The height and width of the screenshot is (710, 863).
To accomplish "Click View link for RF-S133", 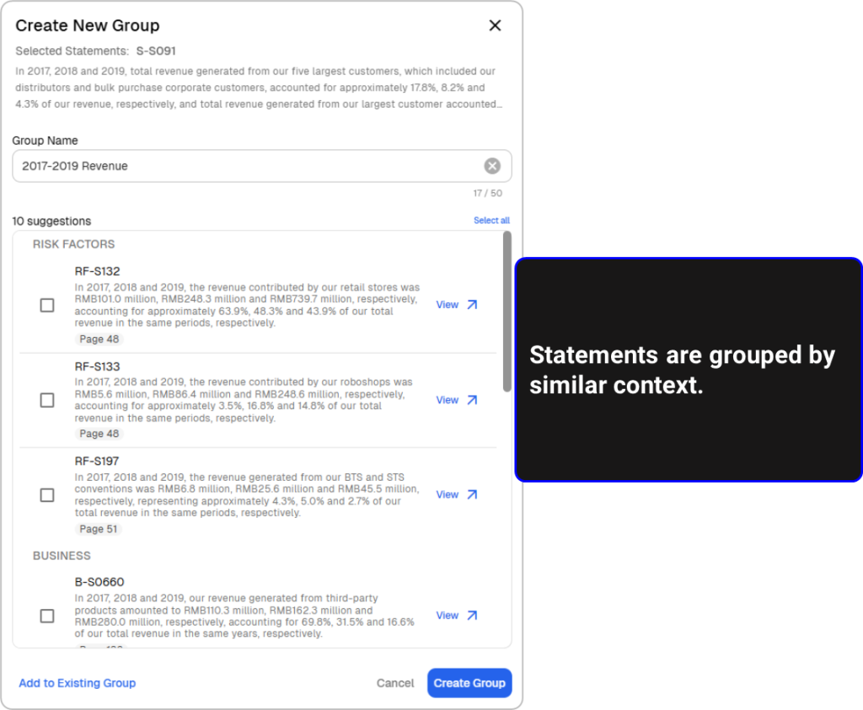I will 447,400.
